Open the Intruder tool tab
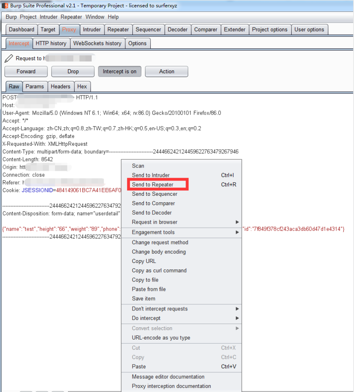This screenshot has height=392, width=354. point(92,29)
